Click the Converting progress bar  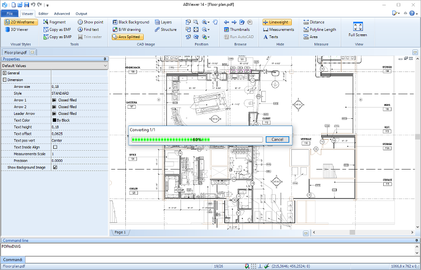pos(197,140)
